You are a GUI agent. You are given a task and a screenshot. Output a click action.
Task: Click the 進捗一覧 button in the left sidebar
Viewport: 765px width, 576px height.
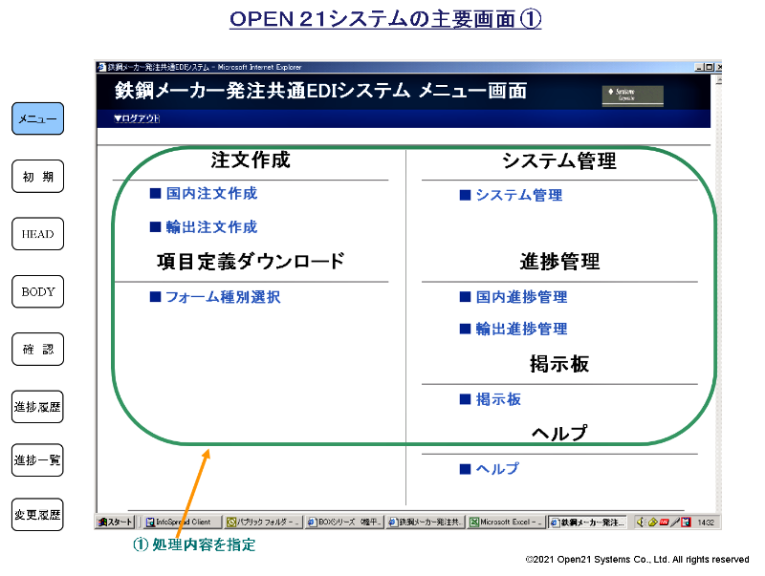[37, 460]
